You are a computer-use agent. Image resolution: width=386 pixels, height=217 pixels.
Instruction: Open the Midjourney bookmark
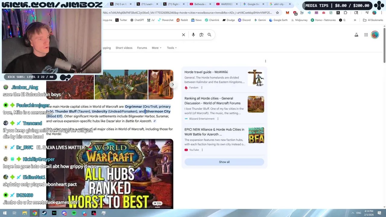pos(299,20)
